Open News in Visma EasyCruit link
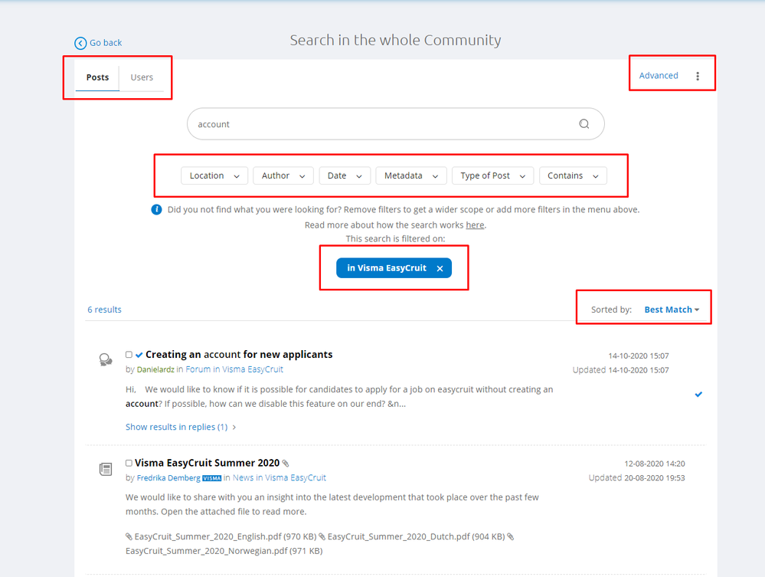The image size is (765, 577). pos(279,478)
